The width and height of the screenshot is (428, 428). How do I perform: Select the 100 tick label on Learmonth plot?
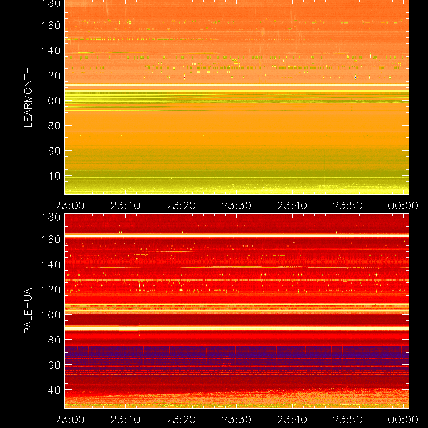[x=51, y=101]
